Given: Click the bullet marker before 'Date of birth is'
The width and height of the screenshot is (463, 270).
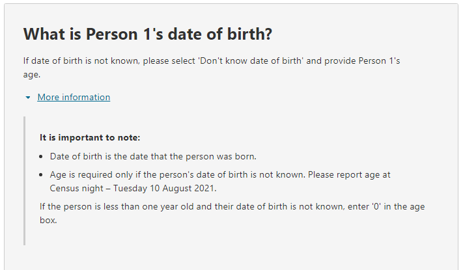Looking at the screenshot, I should (x=41, y=157).
